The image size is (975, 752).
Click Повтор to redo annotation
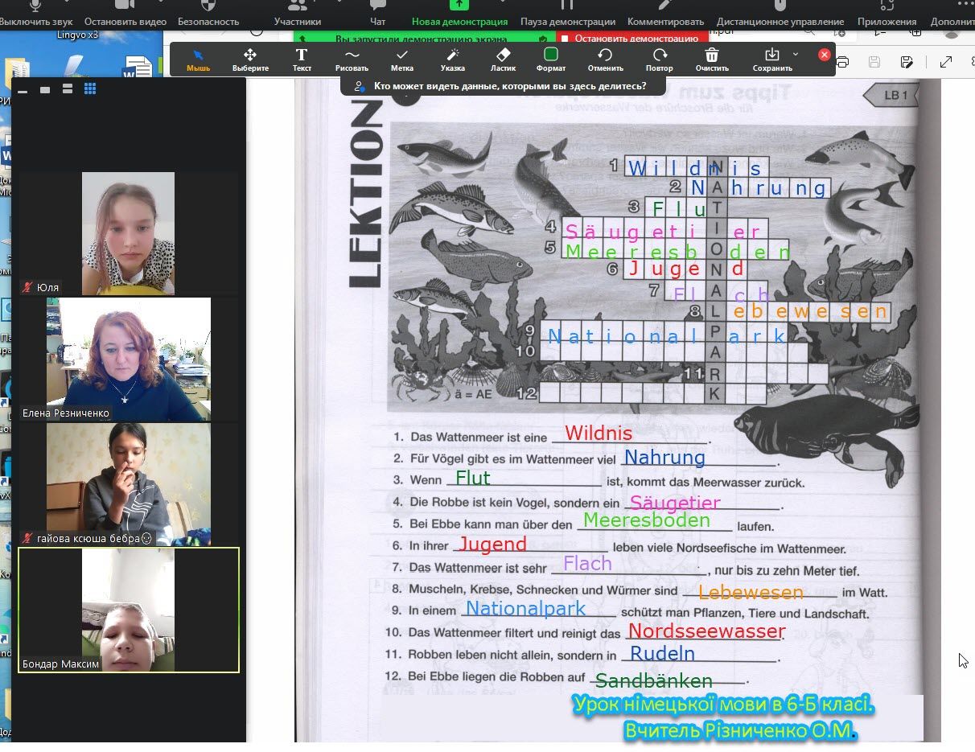click(660, 60)
